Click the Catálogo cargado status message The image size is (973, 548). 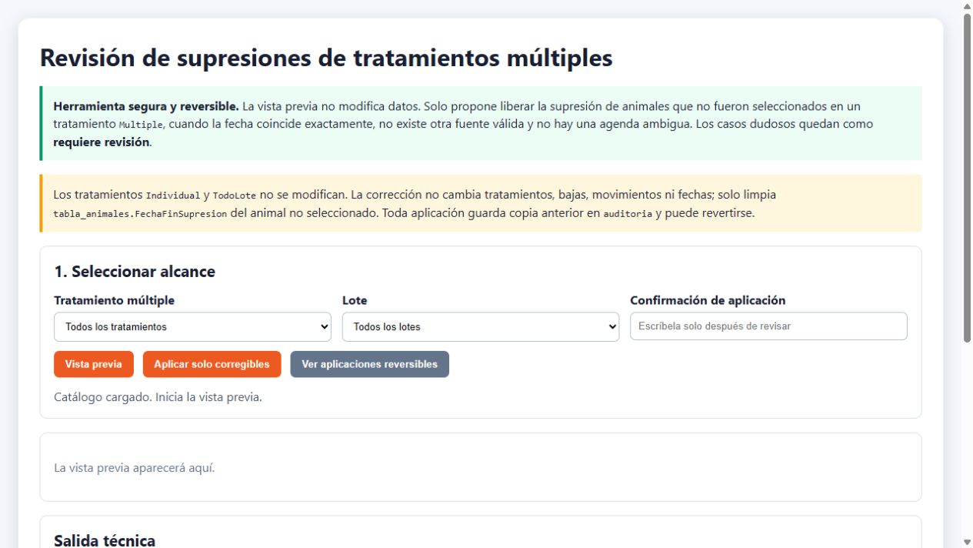(158, 397)
